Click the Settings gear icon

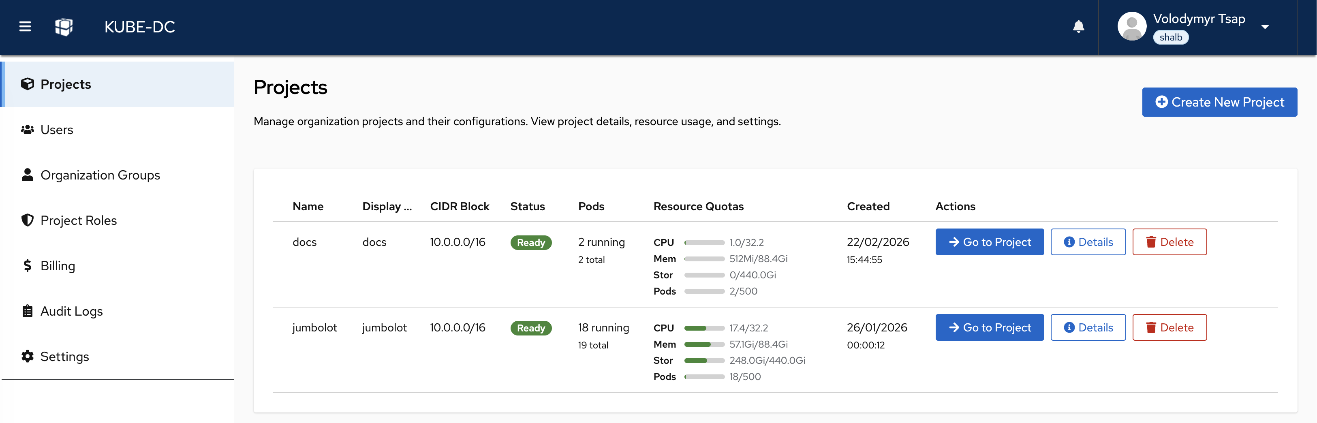28,357
